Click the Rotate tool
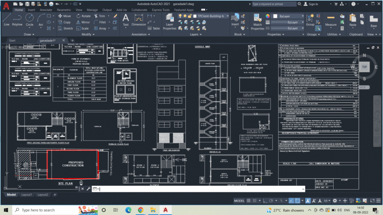 click(83, 16)
